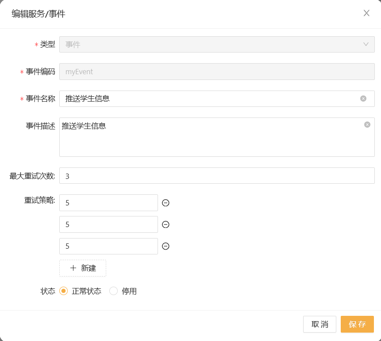Image resolution: width=381 pixels, height=341 pixels.
Task: Click the 重试策略 label
Action: [x=40, y=200]
